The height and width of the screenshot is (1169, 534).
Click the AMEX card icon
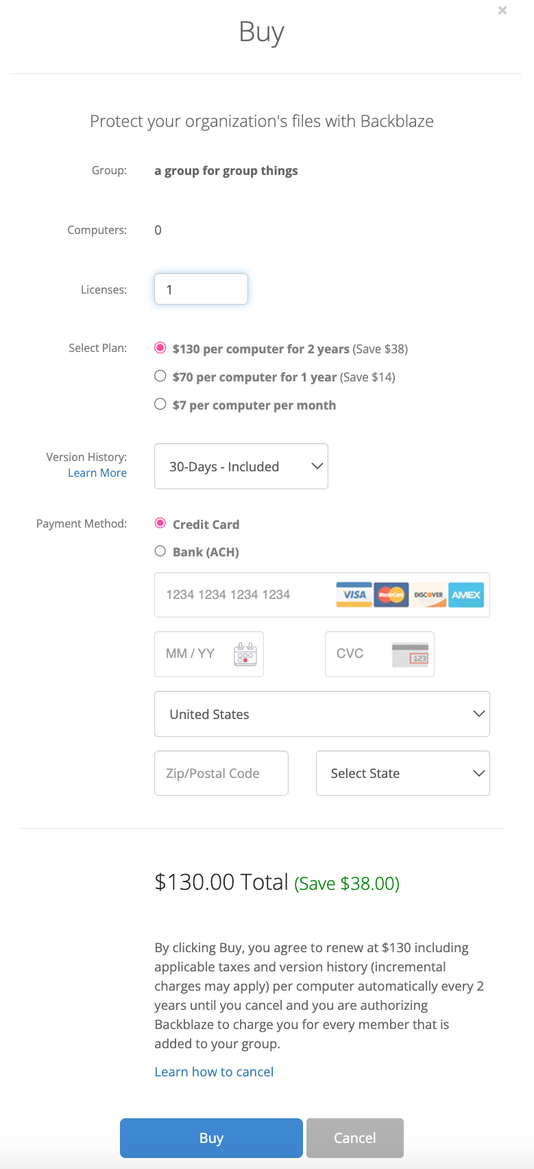click(x=466, y=595)
